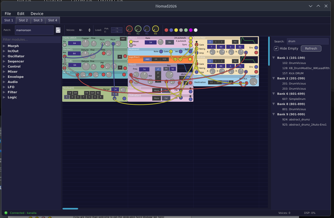Select OR mode on LogicProc1

click(156, 59)
